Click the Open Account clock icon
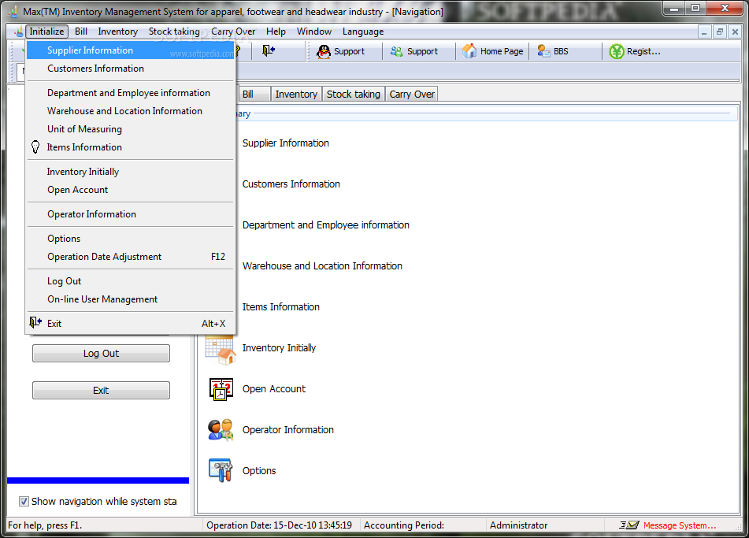Image resolution: width=749 pixels, height=538 pixels. [x=221, y=389]
